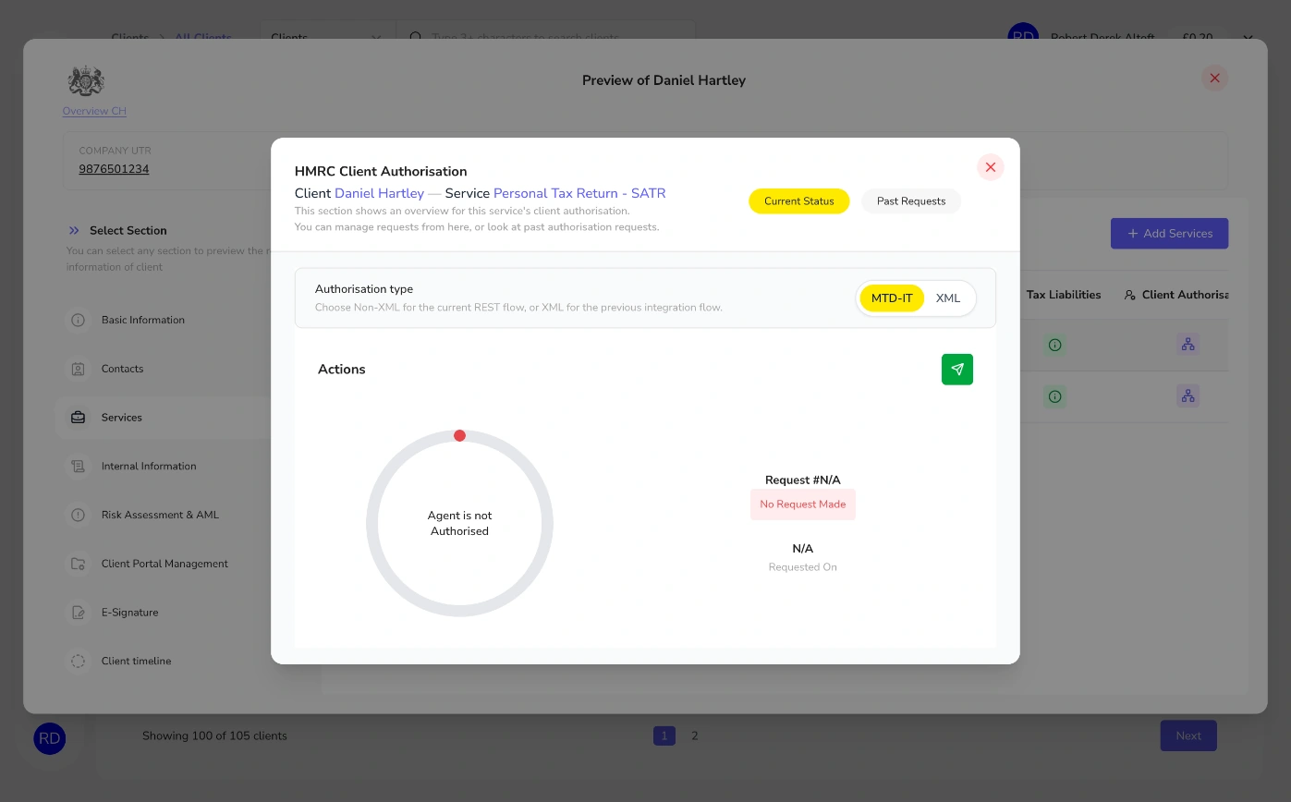Image resolution: width=1291 pixels, height=802 pixels.
Task: Click the Select Section double chevron icon
Action: (74, 231)
